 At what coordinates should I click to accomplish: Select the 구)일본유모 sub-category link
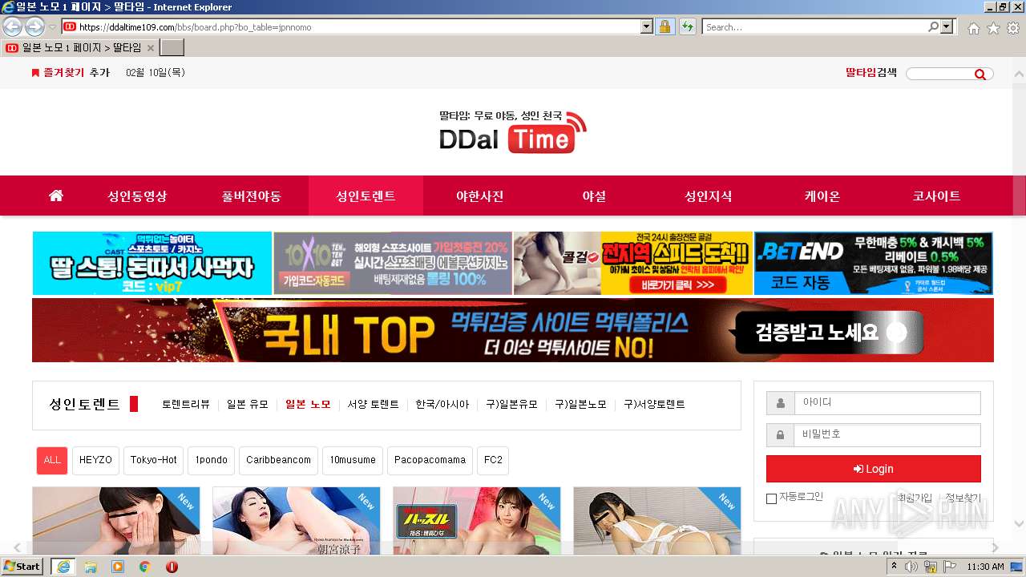512,405
